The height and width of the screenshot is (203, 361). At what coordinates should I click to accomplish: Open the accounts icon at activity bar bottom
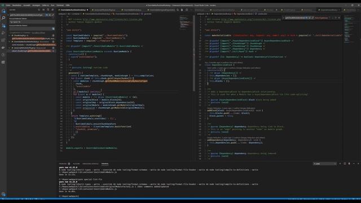point(3,194)
